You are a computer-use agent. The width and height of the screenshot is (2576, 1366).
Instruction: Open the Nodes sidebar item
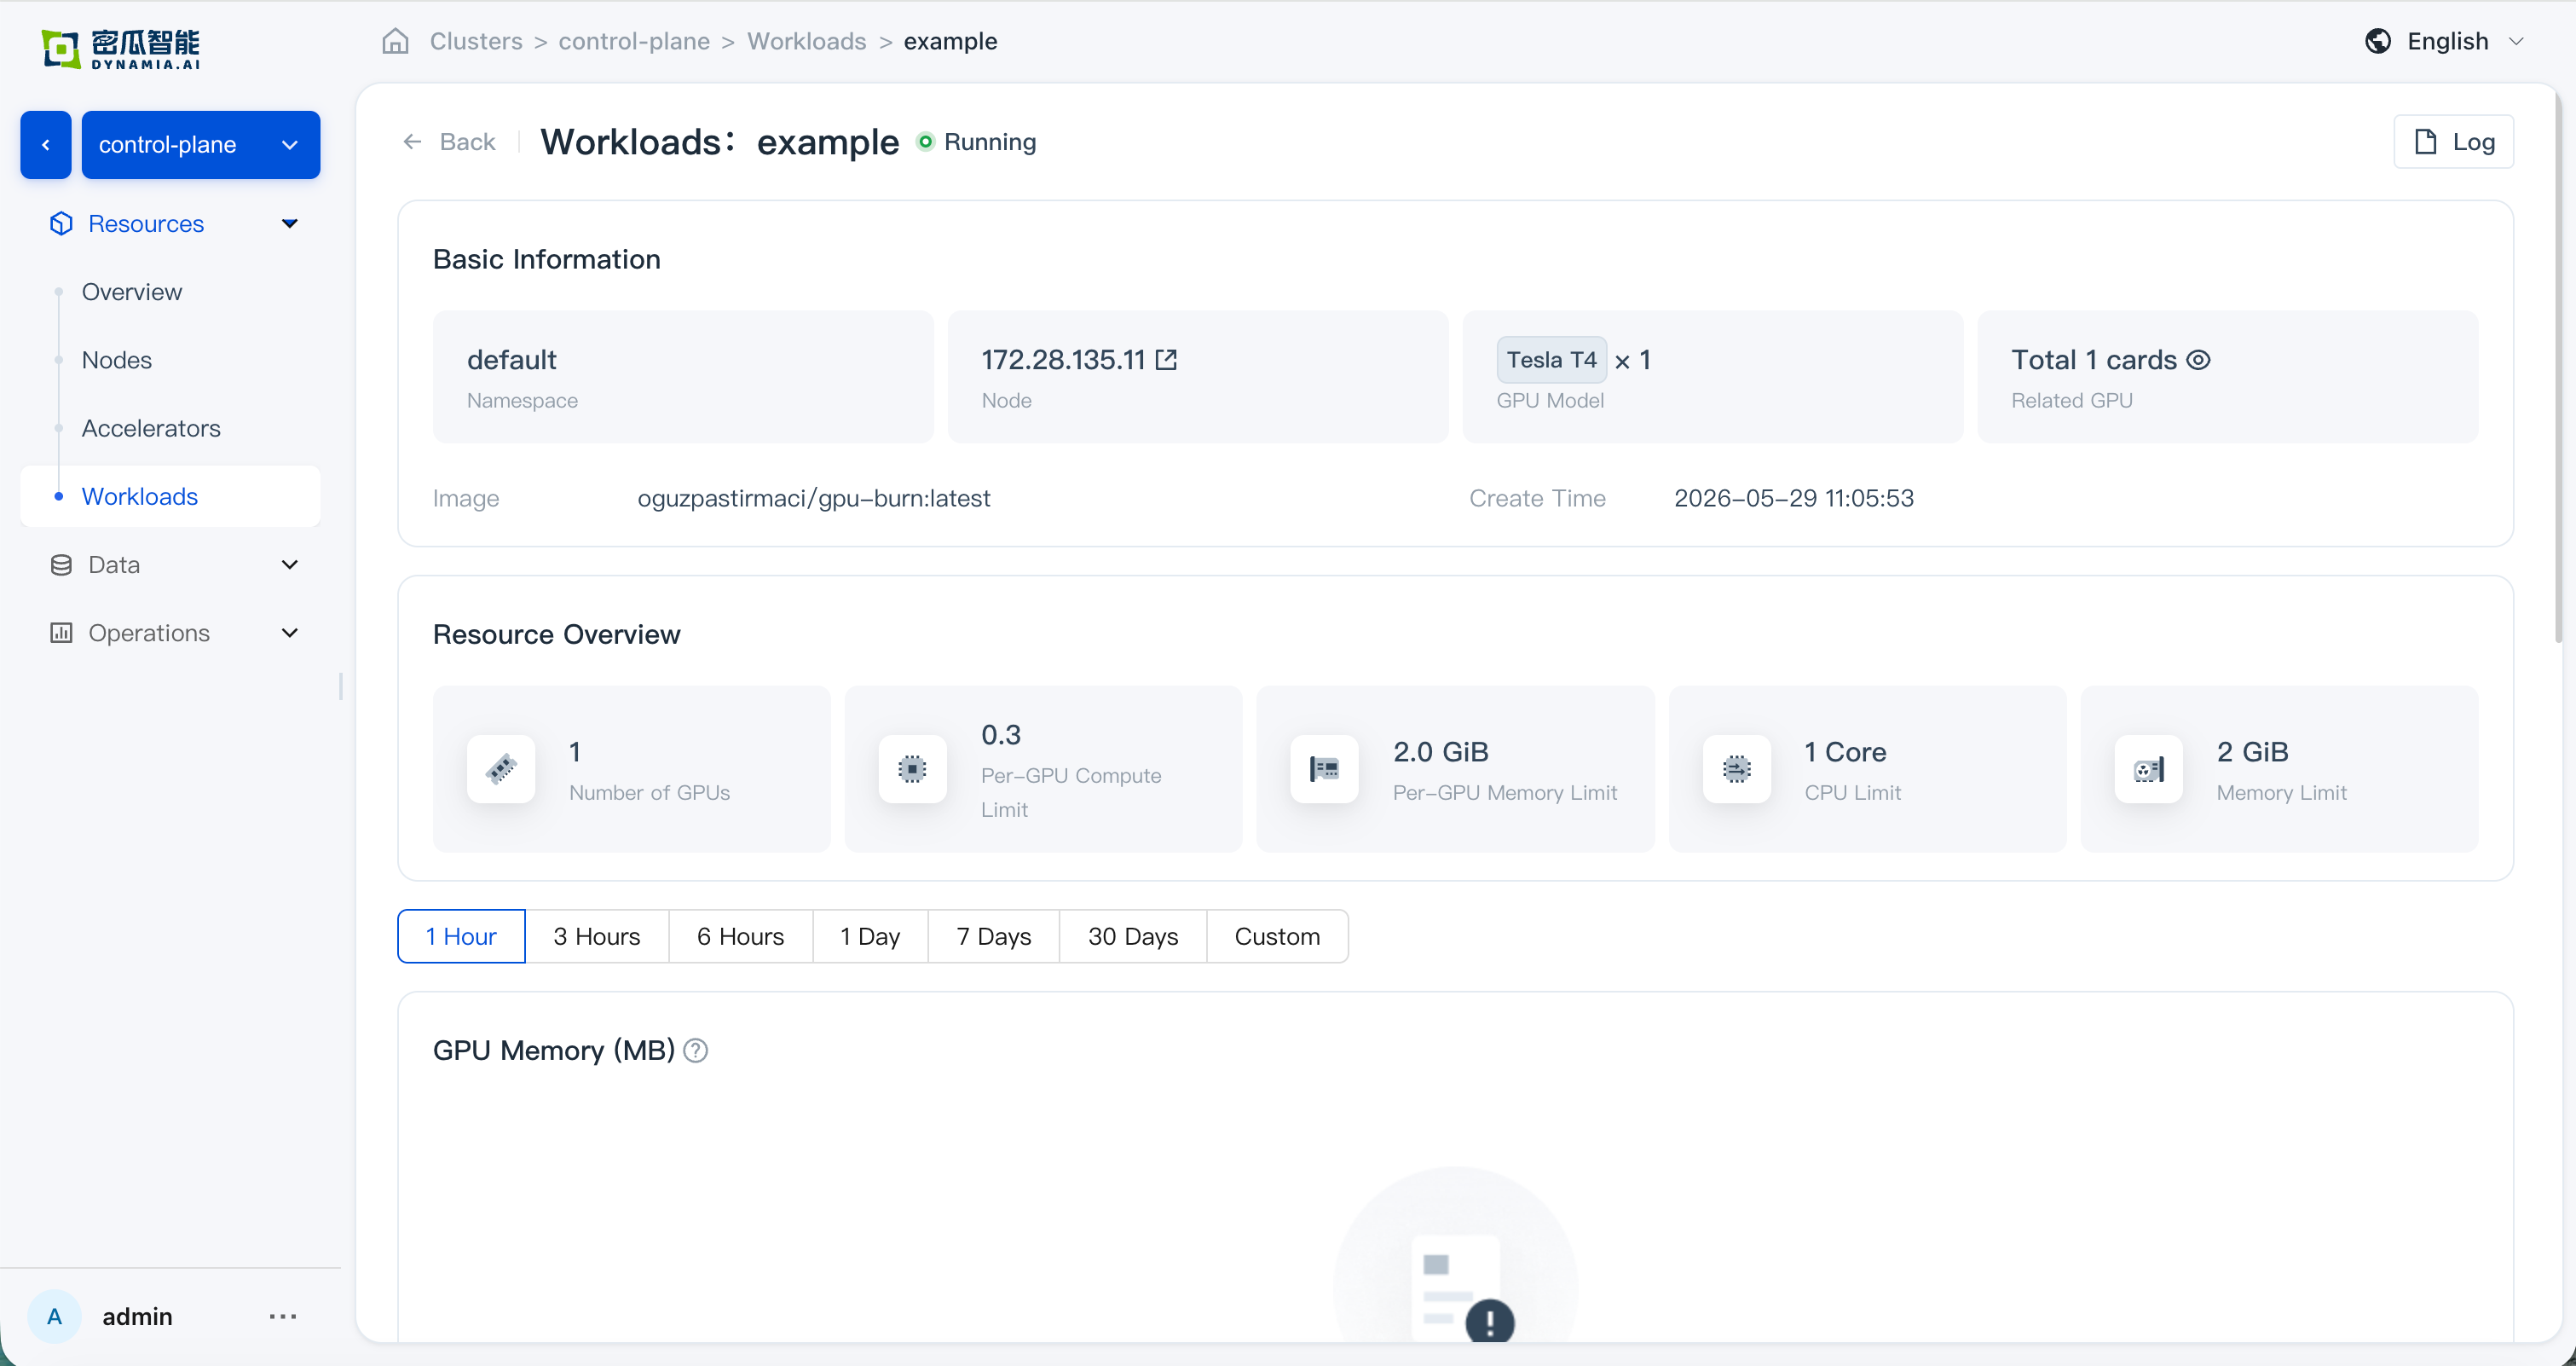tap(117, 360)
